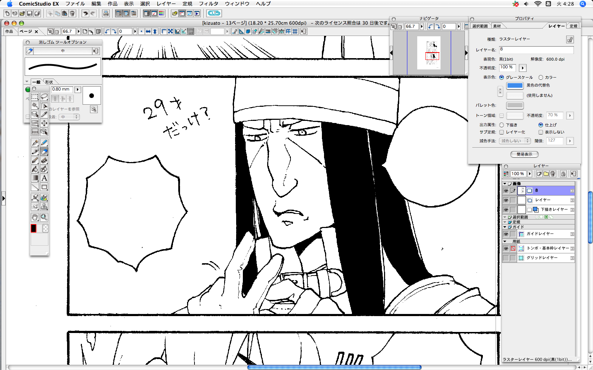Choose the 下描き output attribute
The image size is (593, 370).
(x=502, y=125)
